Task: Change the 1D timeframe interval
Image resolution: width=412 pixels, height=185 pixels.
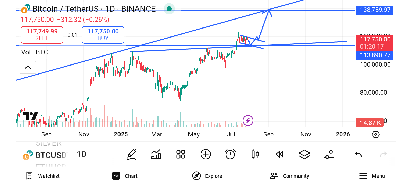Action: (x=82, y=154)
